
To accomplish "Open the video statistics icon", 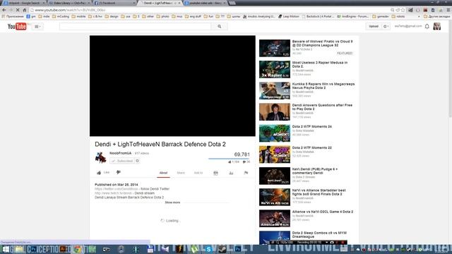I will [231, 173].
